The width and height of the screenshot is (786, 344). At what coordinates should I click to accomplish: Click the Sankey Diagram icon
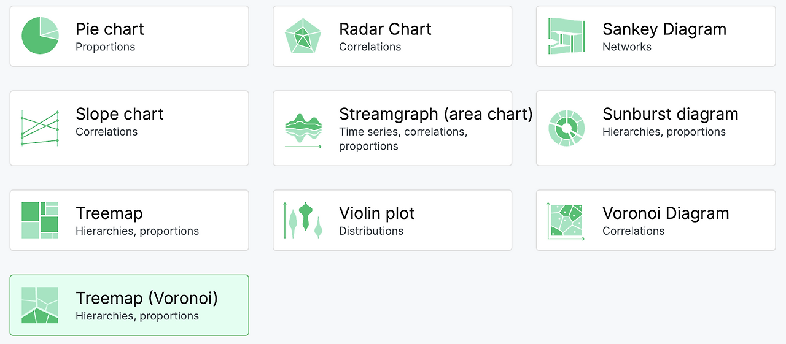[x=567, y=36]
